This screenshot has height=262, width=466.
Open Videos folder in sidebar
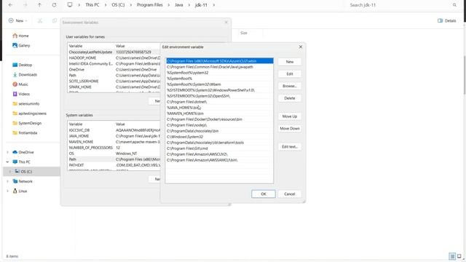pos(21,94)
